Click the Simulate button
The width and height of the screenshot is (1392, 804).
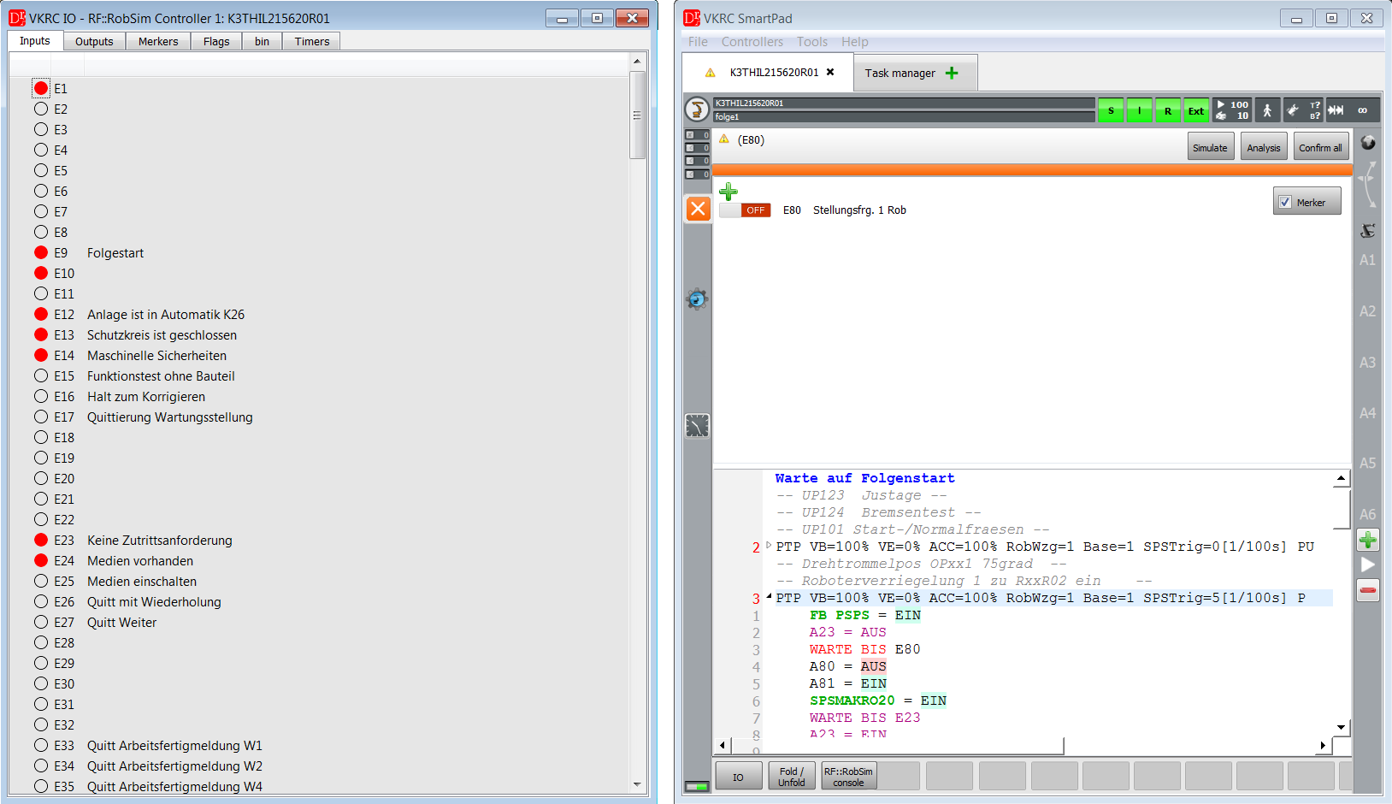(1210, 146)
